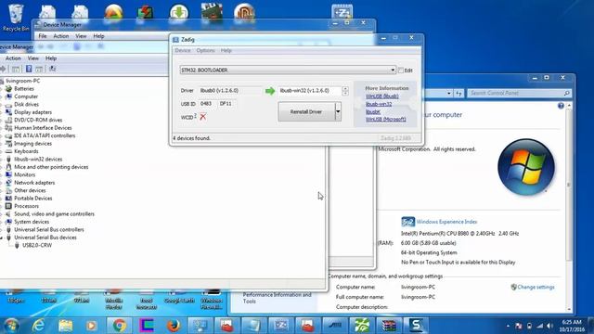Viewport: 594px width, 334px height.
Task: Open the Options menu in Zadig
Action: [205, 50]
